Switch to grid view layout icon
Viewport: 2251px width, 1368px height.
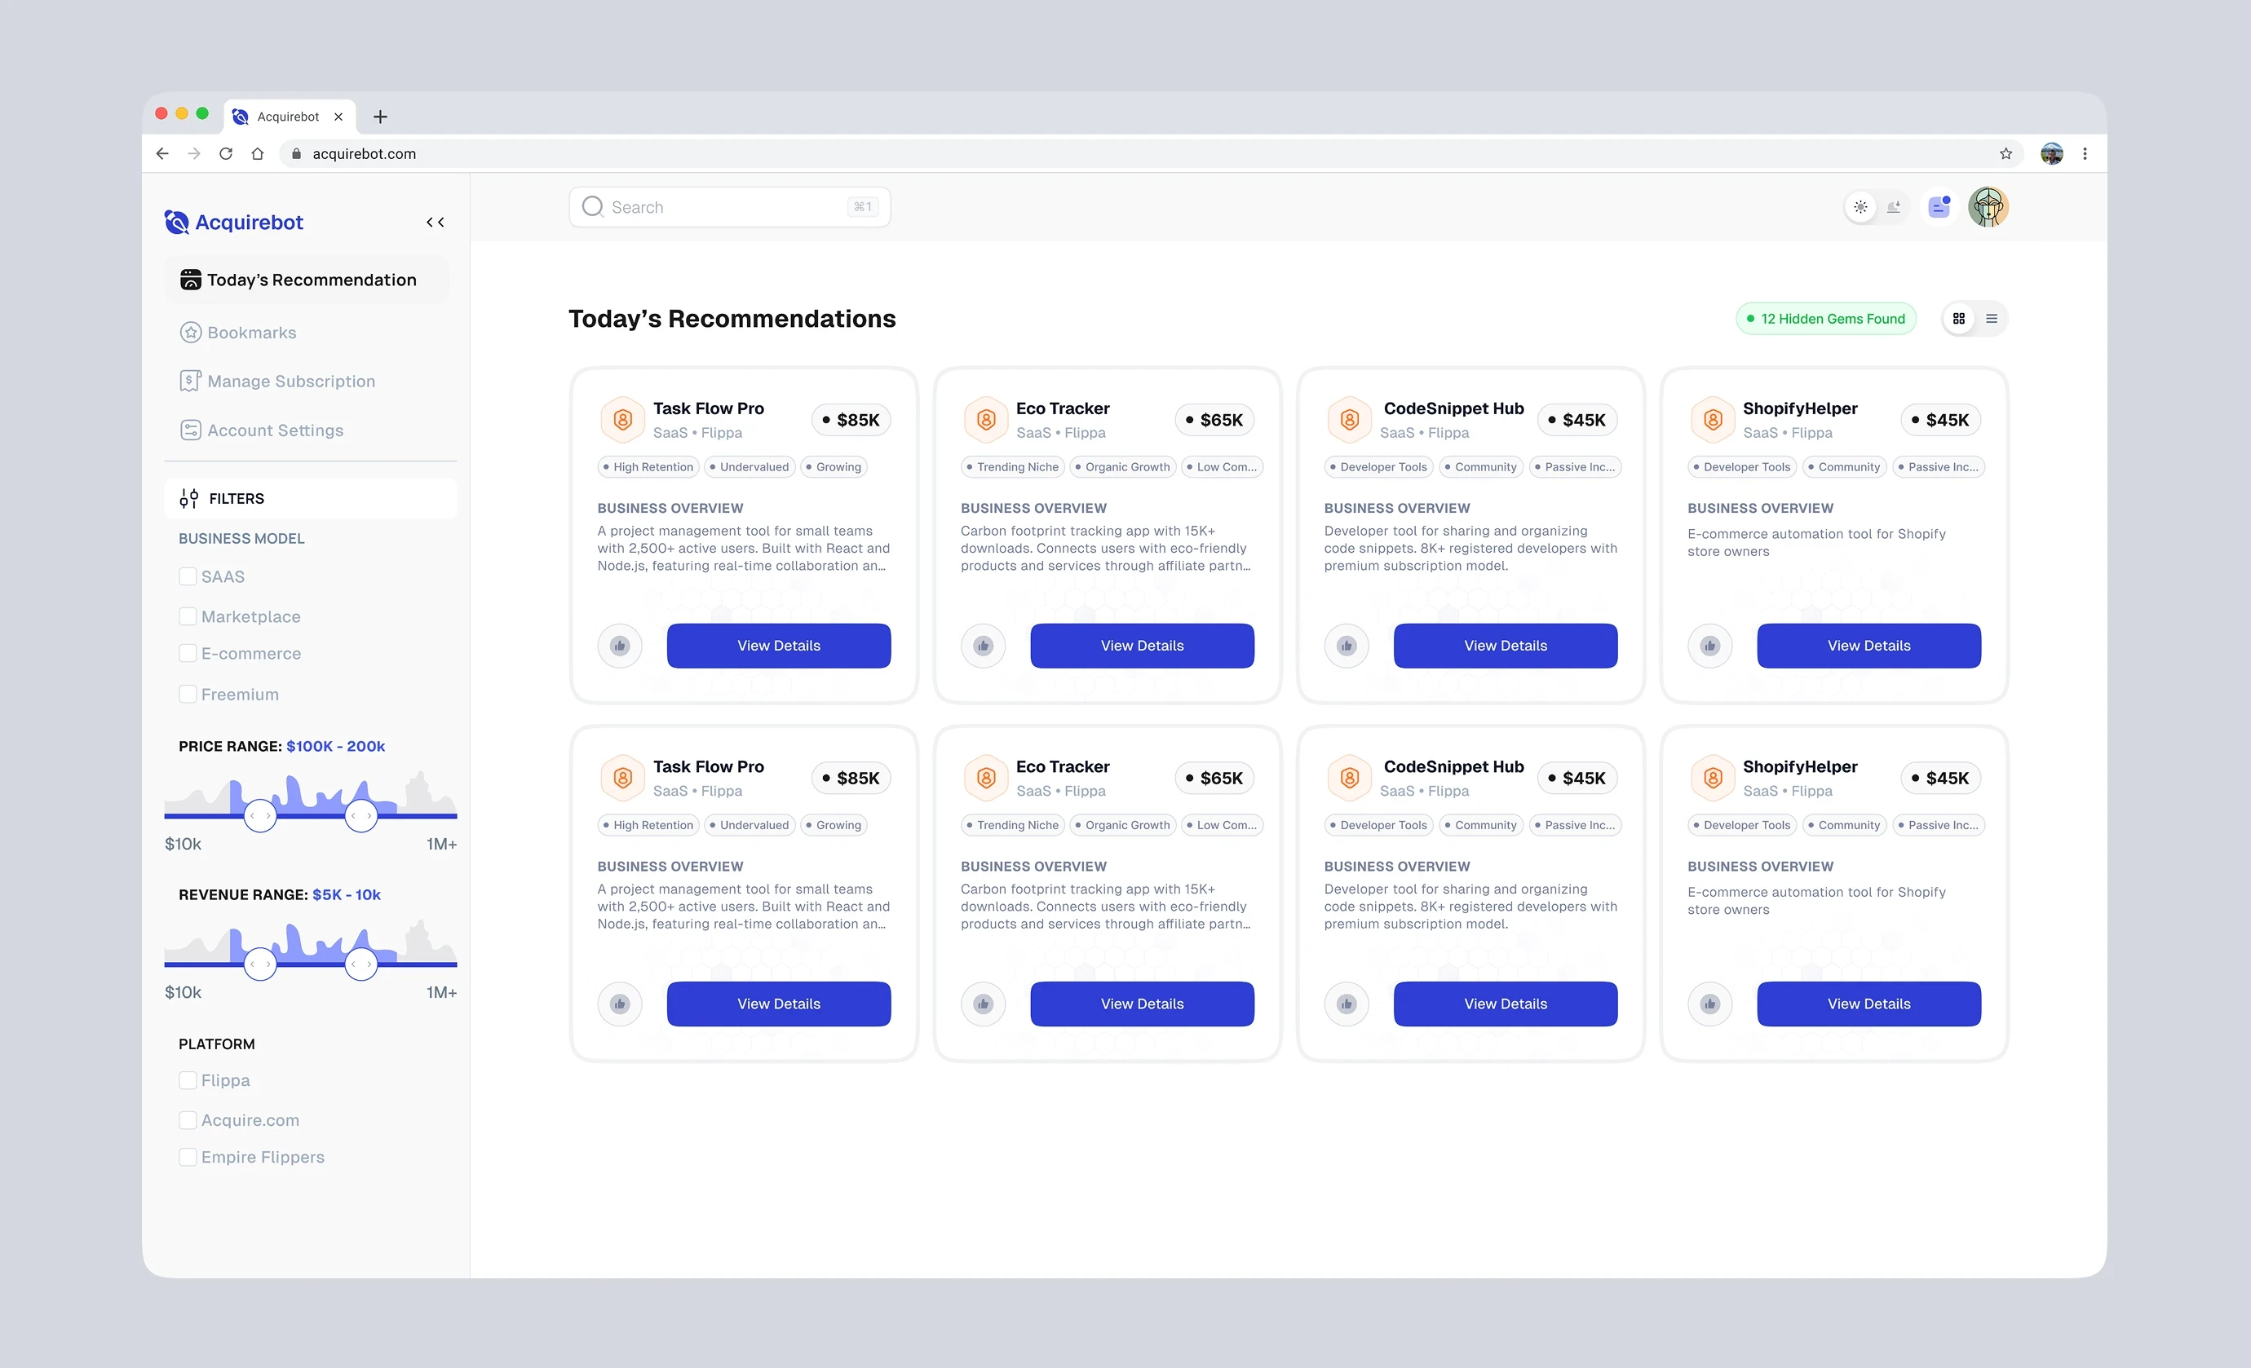click(x=1959, y=319)
